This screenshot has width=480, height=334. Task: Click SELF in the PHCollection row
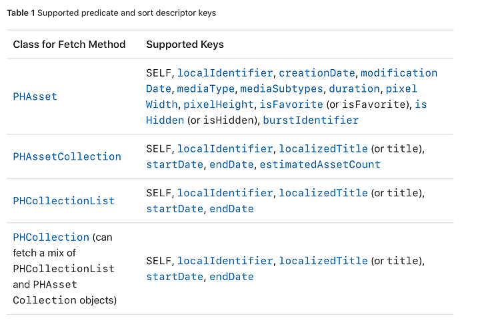click(x=159, y=261)
